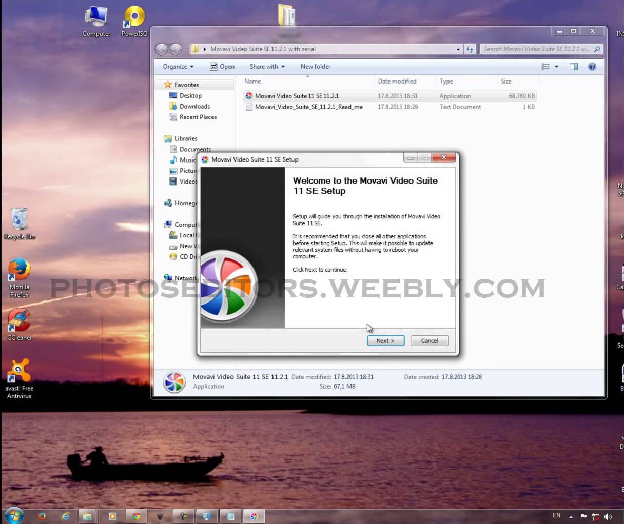
Task: Expand the view options dropdown arrow
Action: pyautogui.click(x=556, y=67)
